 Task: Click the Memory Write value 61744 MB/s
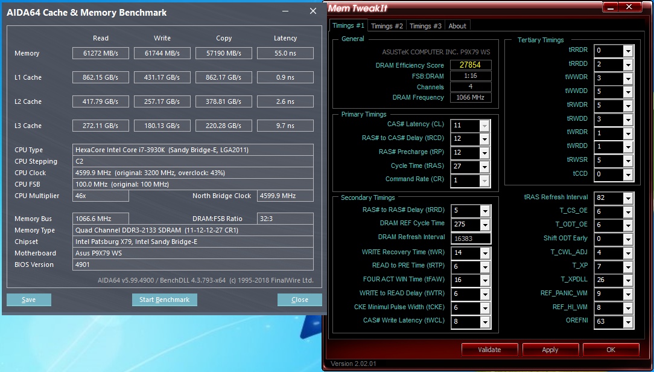coord(162,53)
